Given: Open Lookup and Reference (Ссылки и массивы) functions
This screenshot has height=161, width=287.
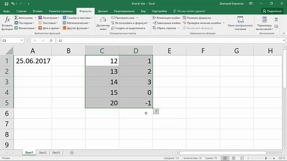Looking at the screenshot, I should coord(78,18).
